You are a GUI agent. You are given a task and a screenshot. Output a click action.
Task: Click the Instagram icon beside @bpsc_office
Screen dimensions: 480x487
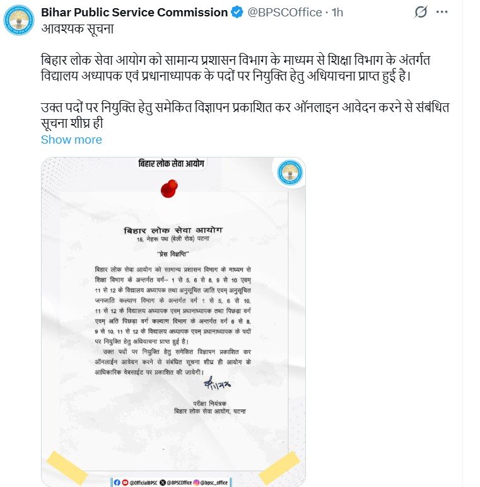coord(196,483)
